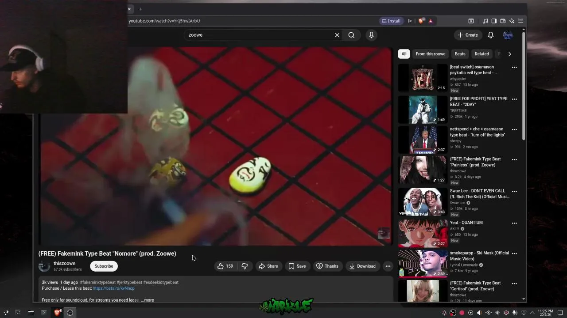Open Brave Shields lion icon
The width and height of the screenshot is (567, 318).
(x=421, y=21)
